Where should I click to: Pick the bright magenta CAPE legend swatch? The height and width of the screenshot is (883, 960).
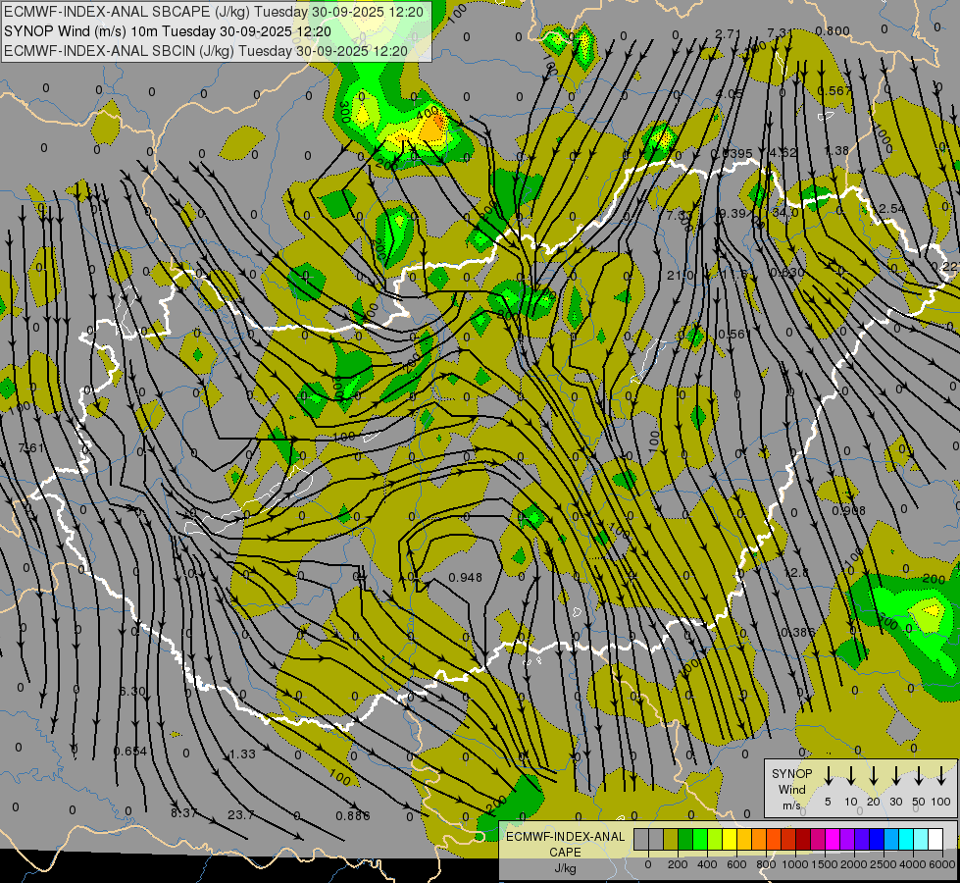pyautogui.click(x=833, y=839)
